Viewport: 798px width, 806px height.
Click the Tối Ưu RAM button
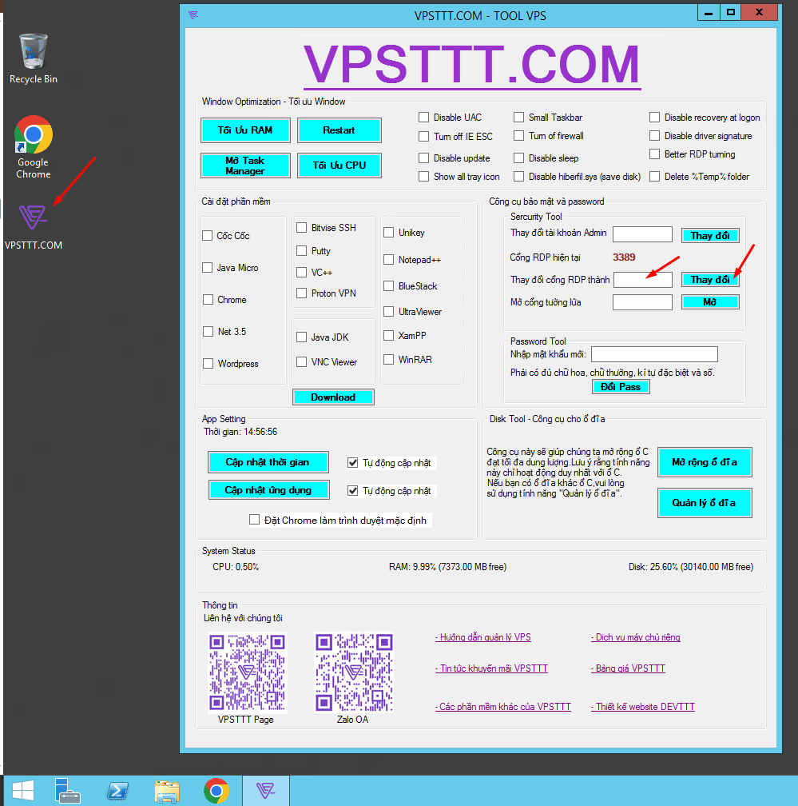pyautogui.click(x=245, y=130)
